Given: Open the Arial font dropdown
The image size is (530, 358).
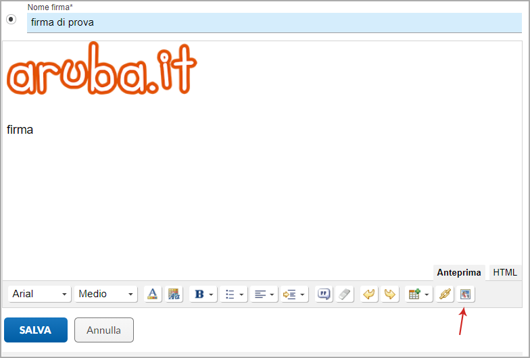Looking at the screenshot, I should (39, 294).
